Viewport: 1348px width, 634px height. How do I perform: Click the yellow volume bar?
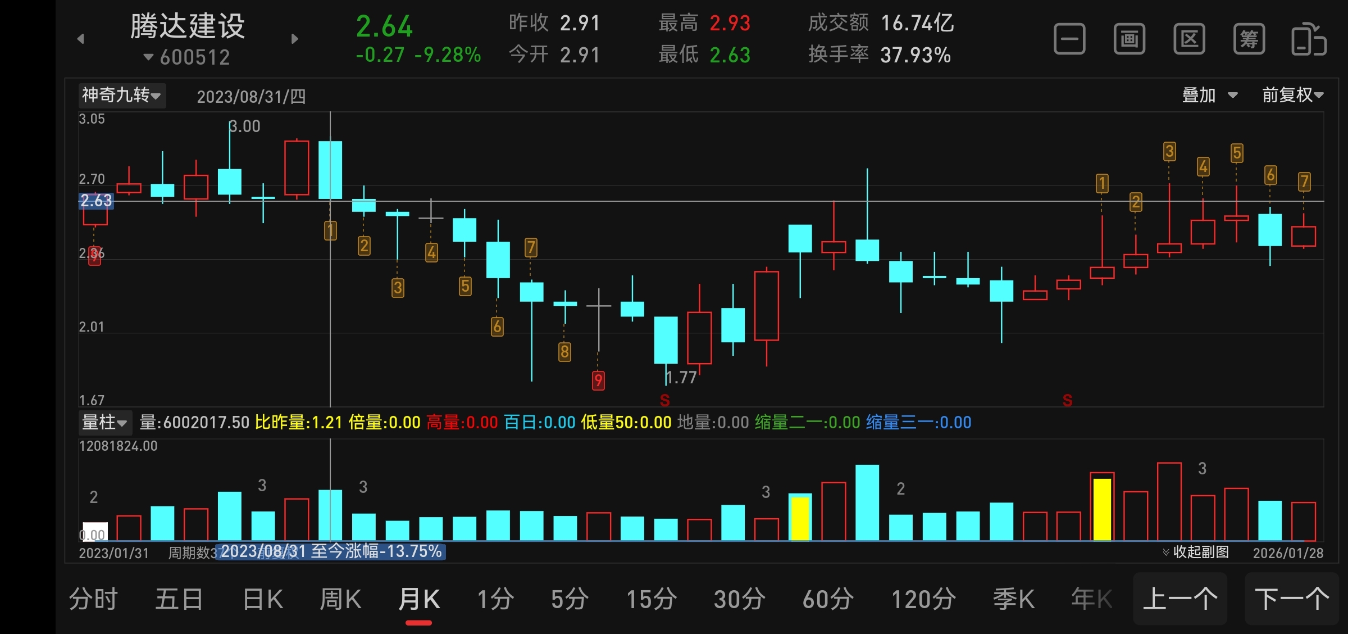click(x=1102, y=509)
